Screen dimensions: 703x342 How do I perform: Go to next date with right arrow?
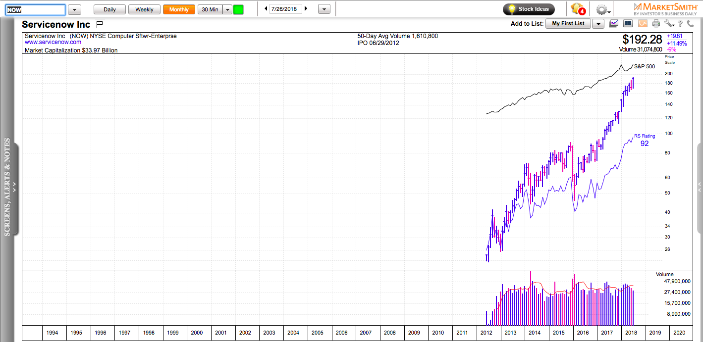click(306, 9)
